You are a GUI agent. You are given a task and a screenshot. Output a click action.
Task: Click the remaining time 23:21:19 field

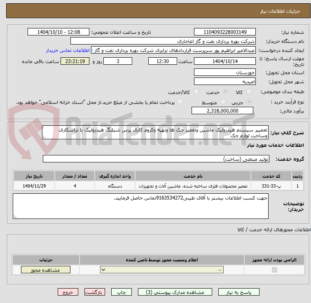point(75,61)
